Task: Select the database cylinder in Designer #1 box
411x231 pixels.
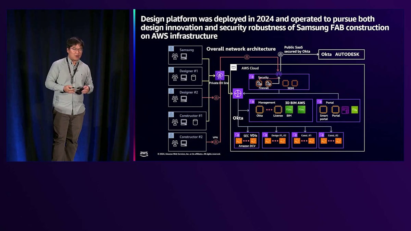Action: tap(194, 78)
